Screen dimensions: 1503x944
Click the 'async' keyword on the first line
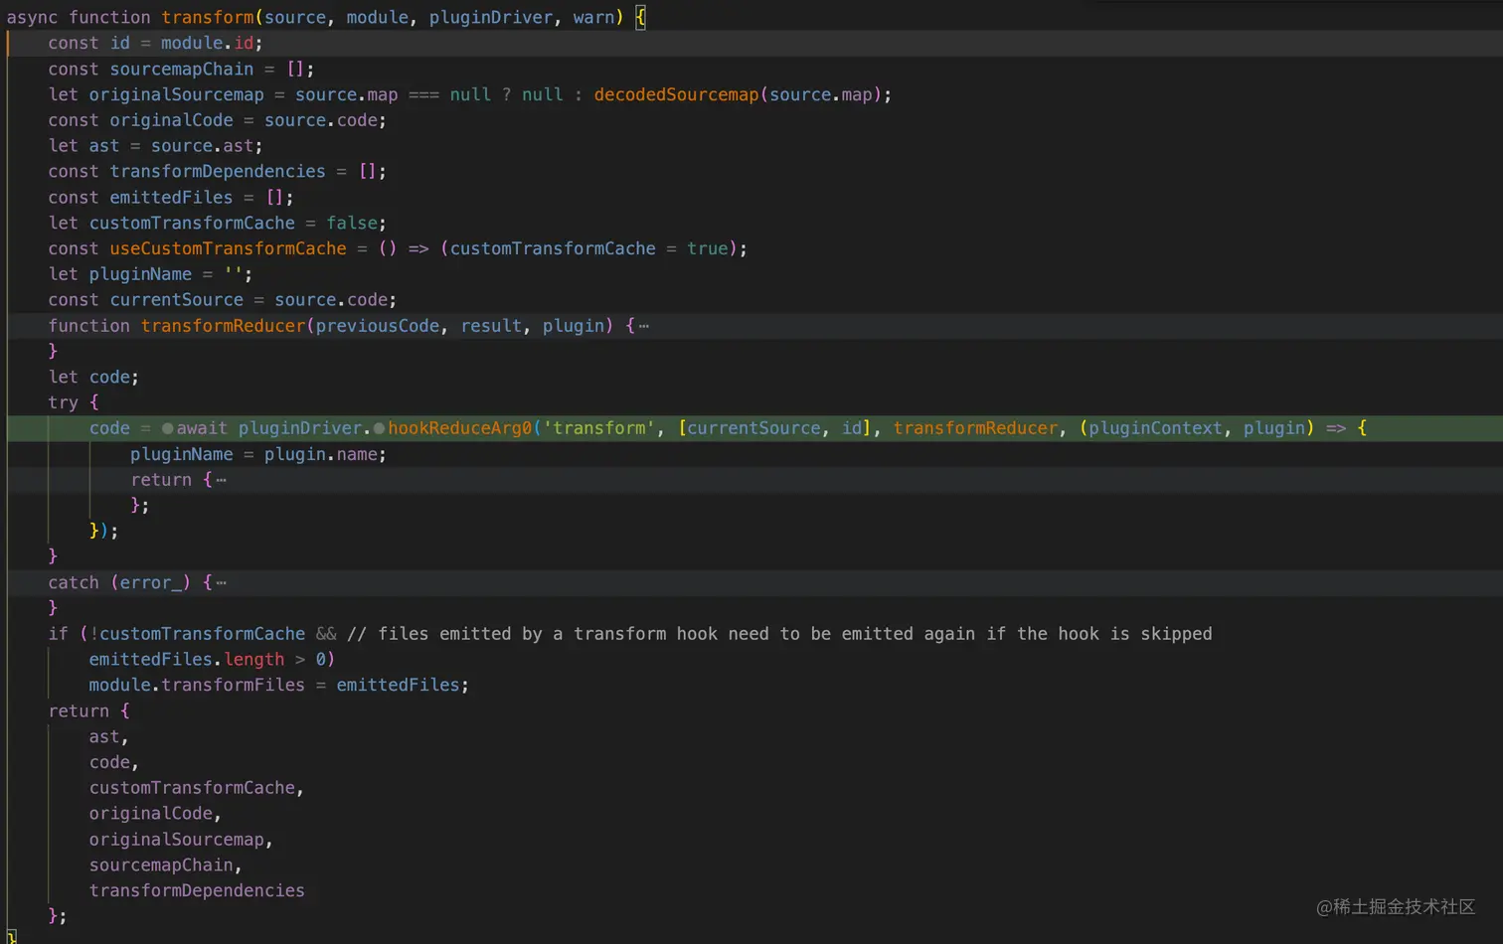point(33,17)
